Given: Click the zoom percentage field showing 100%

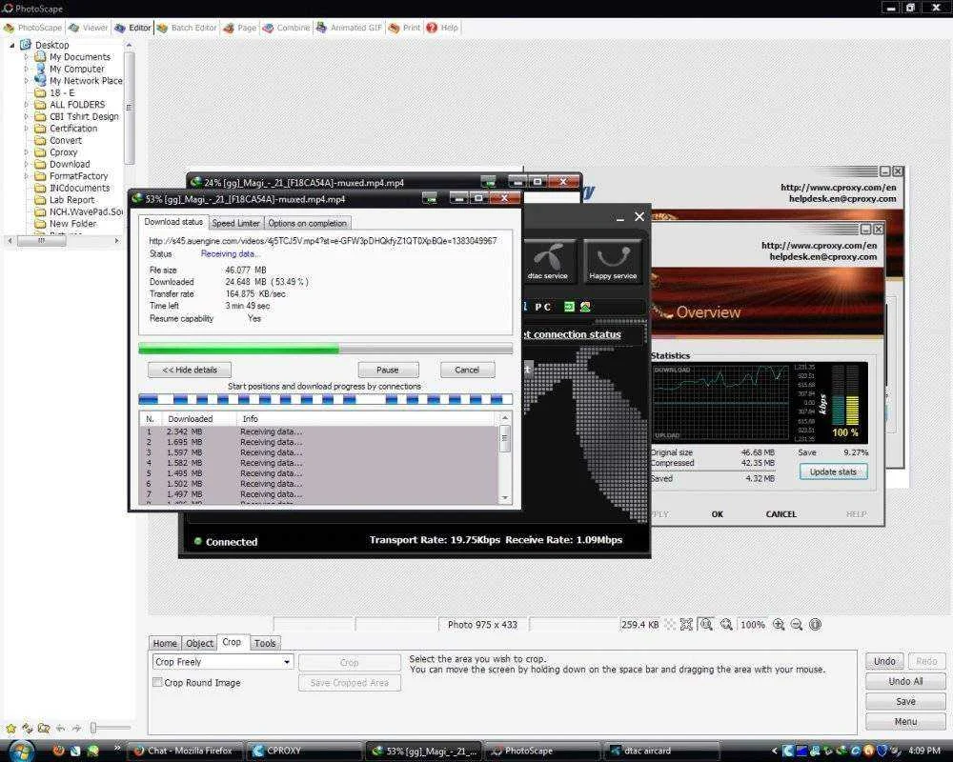Looking at the screenshot, I should (753, 624).
